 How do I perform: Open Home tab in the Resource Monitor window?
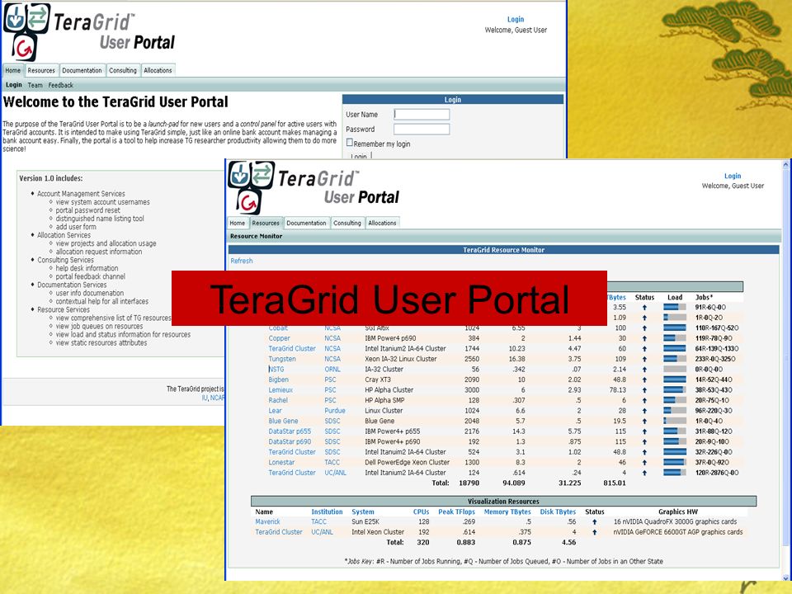[238, 223]
